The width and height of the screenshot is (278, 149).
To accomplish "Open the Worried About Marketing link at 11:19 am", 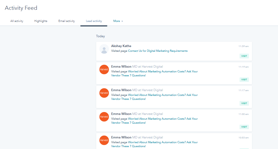I will (155, 73).
